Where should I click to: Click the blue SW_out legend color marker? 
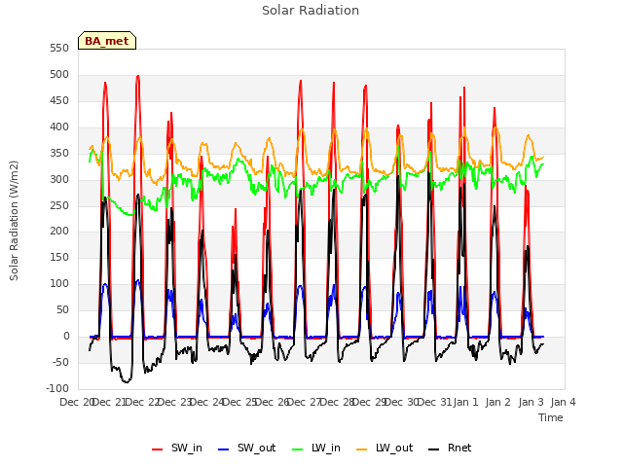click(224, 449)
